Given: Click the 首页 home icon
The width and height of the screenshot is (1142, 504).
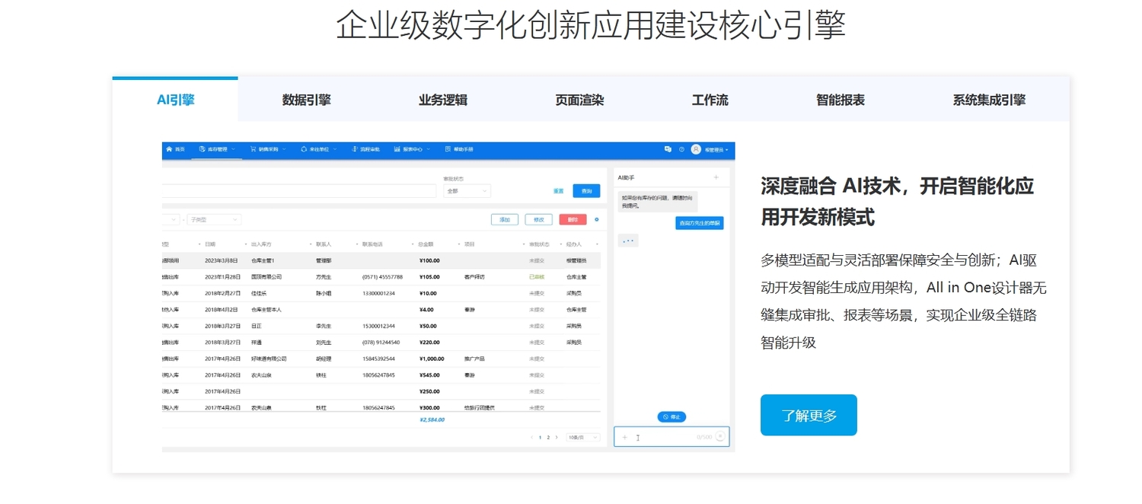Looking at the screenshot, I should (x=169, y=149).
